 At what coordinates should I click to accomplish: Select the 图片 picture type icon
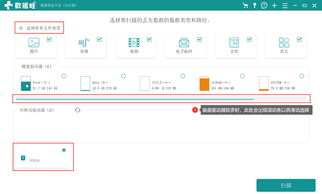coord(34,42)
